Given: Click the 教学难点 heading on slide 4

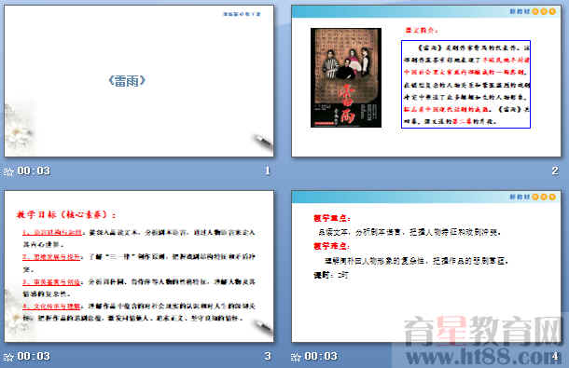Looking at the screenshot, I should coord(332,246).
